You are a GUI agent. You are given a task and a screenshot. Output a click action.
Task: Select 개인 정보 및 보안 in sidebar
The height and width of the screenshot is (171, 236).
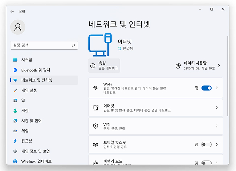click(44, 151)
